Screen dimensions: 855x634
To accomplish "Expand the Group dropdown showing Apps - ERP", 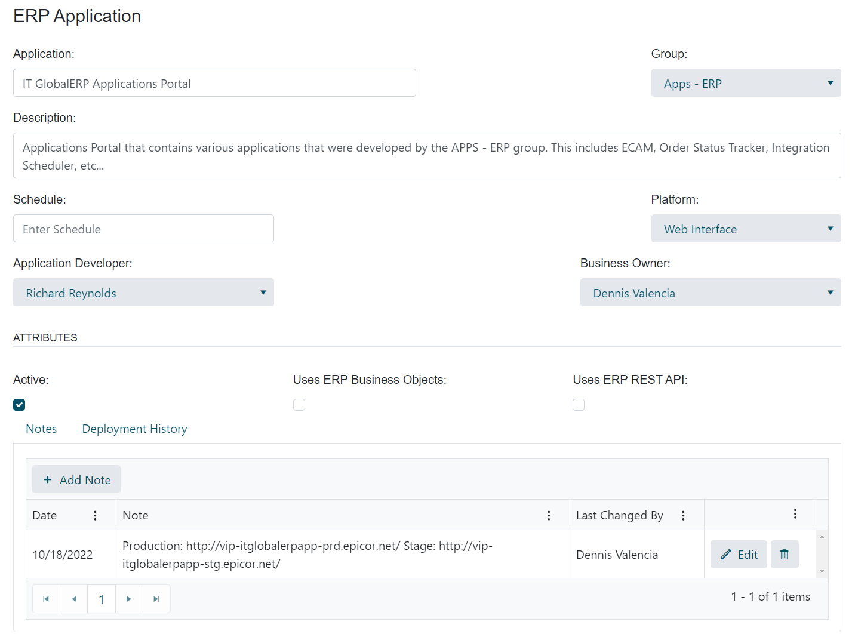I will tap(746, 83).
